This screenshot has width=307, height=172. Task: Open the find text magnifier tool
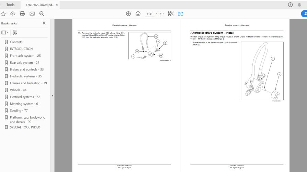tap(42, 14)
